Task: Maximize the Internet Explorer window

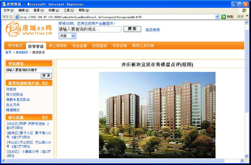Action: pos(240,4)
